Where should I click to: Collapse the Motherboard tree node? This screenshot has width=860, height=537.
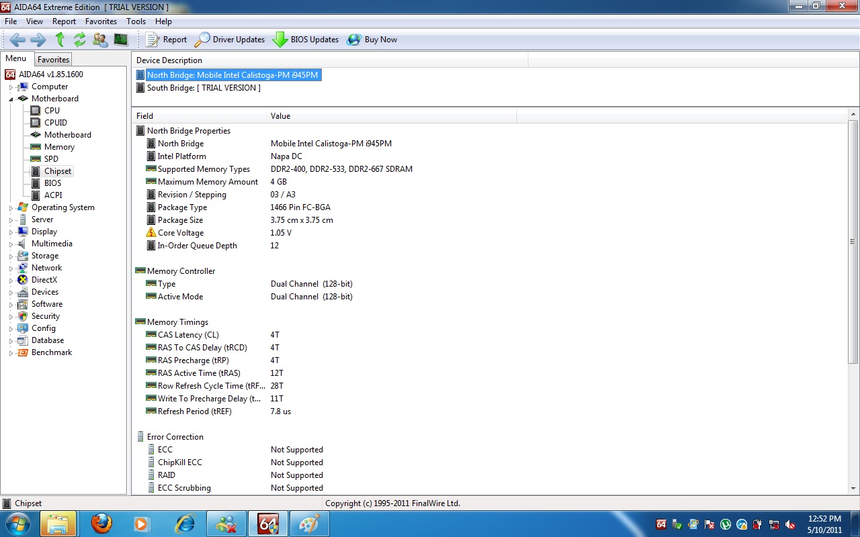pyautogui.click(x=11, y=99)
